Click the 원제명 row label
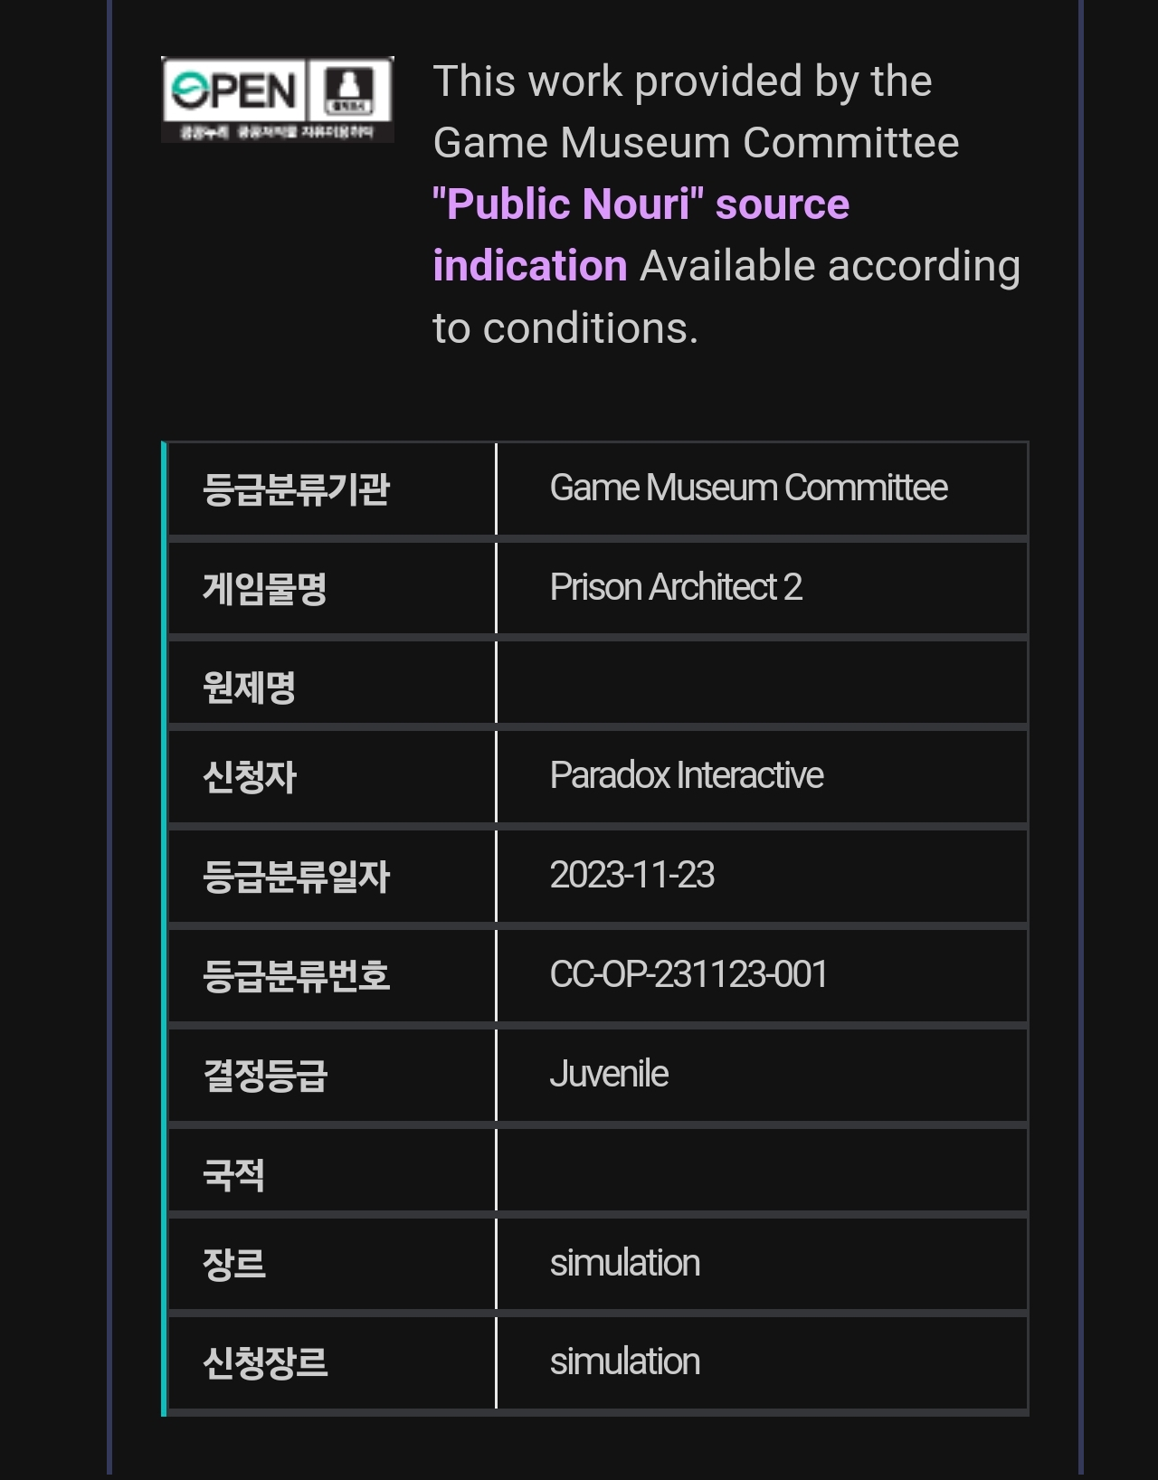This screenshot has height=1480, width=1158. pos(250,687)
